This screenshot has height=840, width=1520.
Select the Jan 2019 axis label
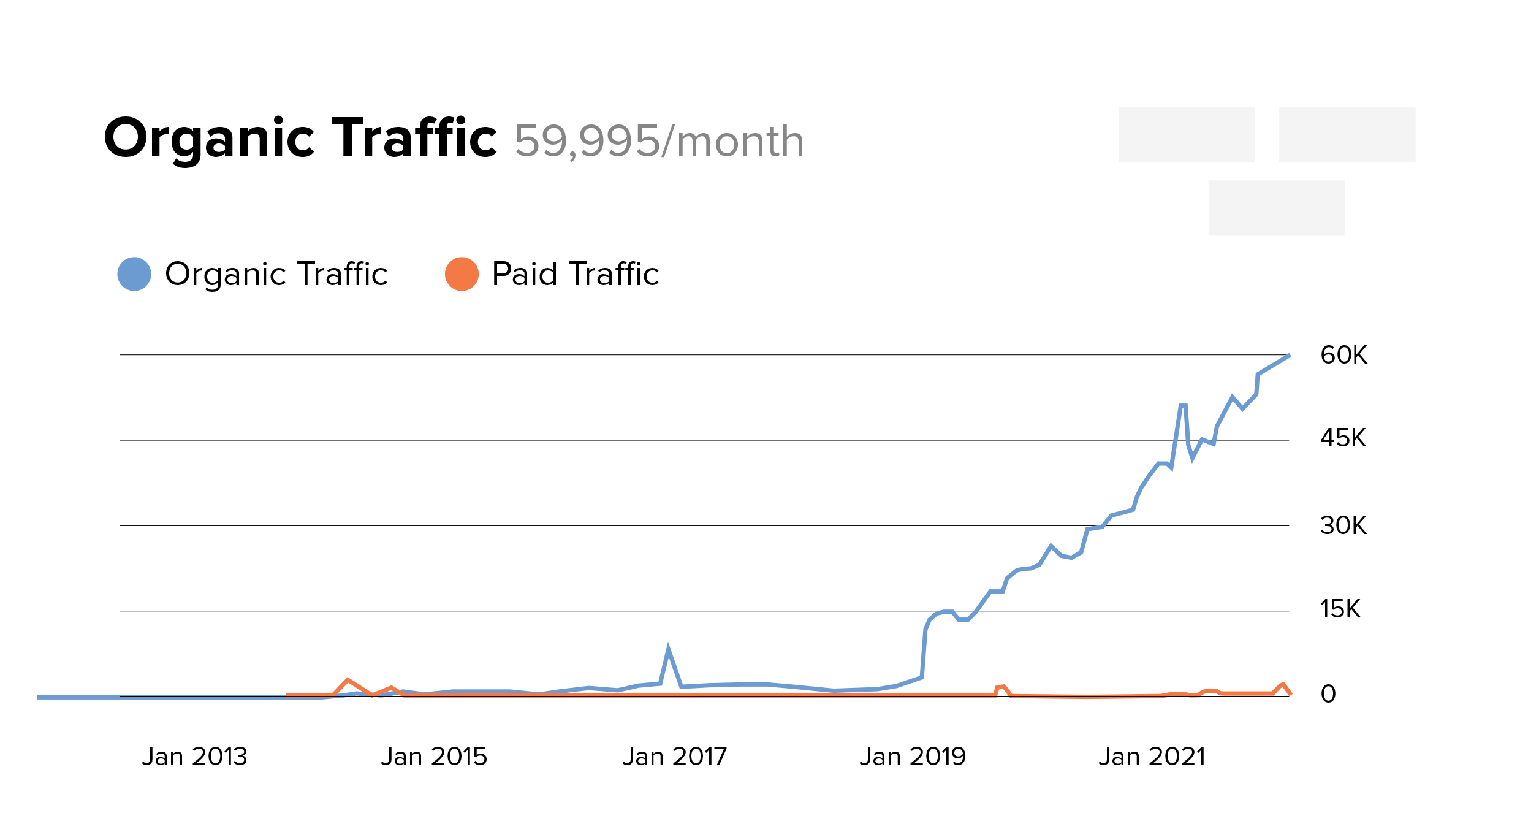click(x=913, y=757)
